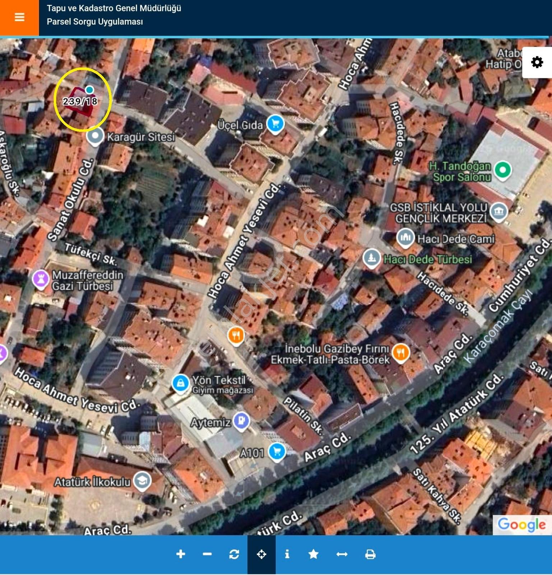Select the Hacı Dede Türbesi pin

(x=372, y=258)
